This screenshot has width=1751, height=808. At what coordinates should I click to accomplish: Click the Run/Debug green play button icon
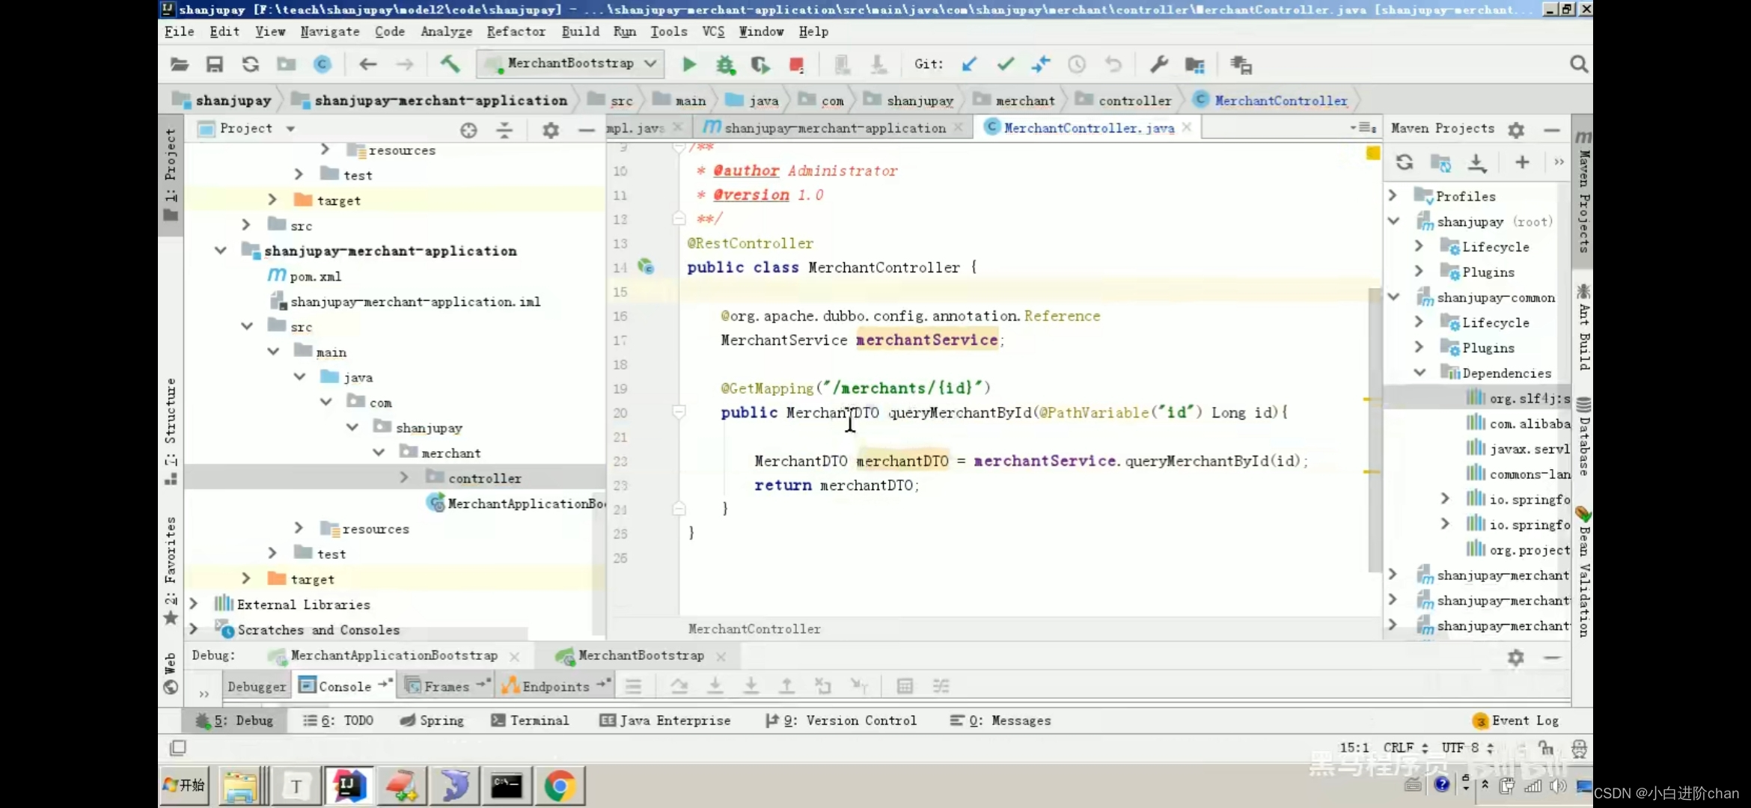pyautogui.click(x=689, y=65)
